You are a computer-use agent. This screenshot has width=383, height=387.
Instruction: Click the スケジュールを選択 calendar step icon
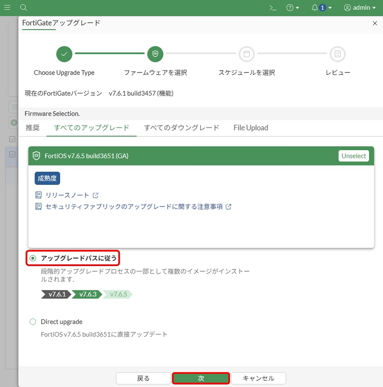pos(246,54)
